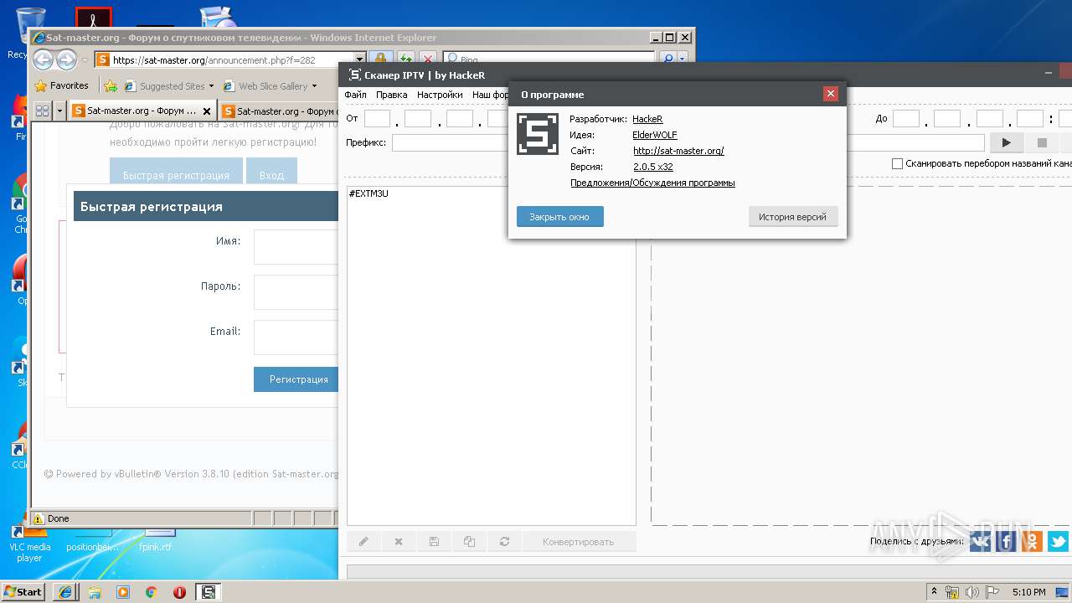Screen dimensions: 1072x603
Task: Click the #EXTM3U playlist text area
Action: click(491, 356)
